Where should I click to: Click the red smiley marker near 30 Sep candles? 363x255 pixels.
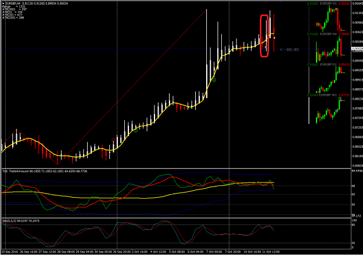113,140
